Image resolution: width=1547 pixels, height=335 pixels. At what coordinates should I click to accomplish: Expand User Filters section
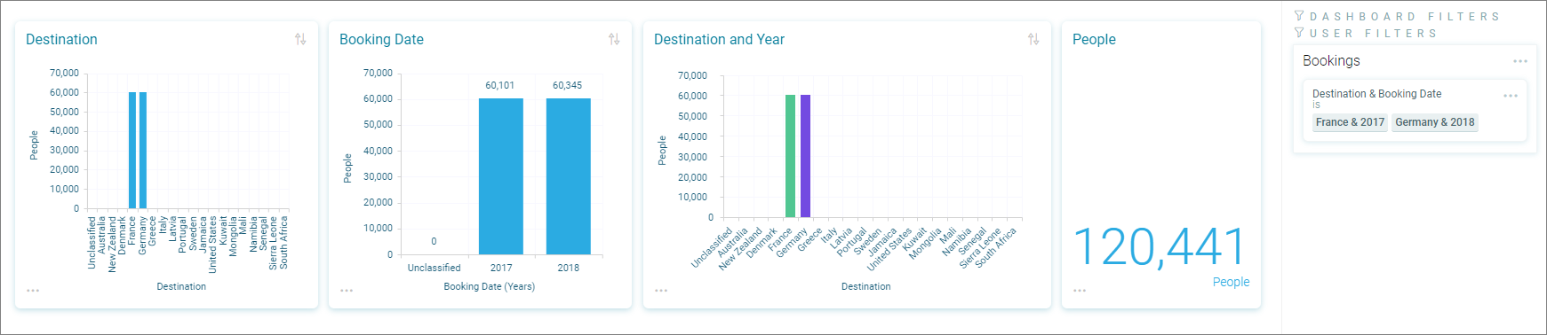pyautogui.click(x=1366, y=33)
